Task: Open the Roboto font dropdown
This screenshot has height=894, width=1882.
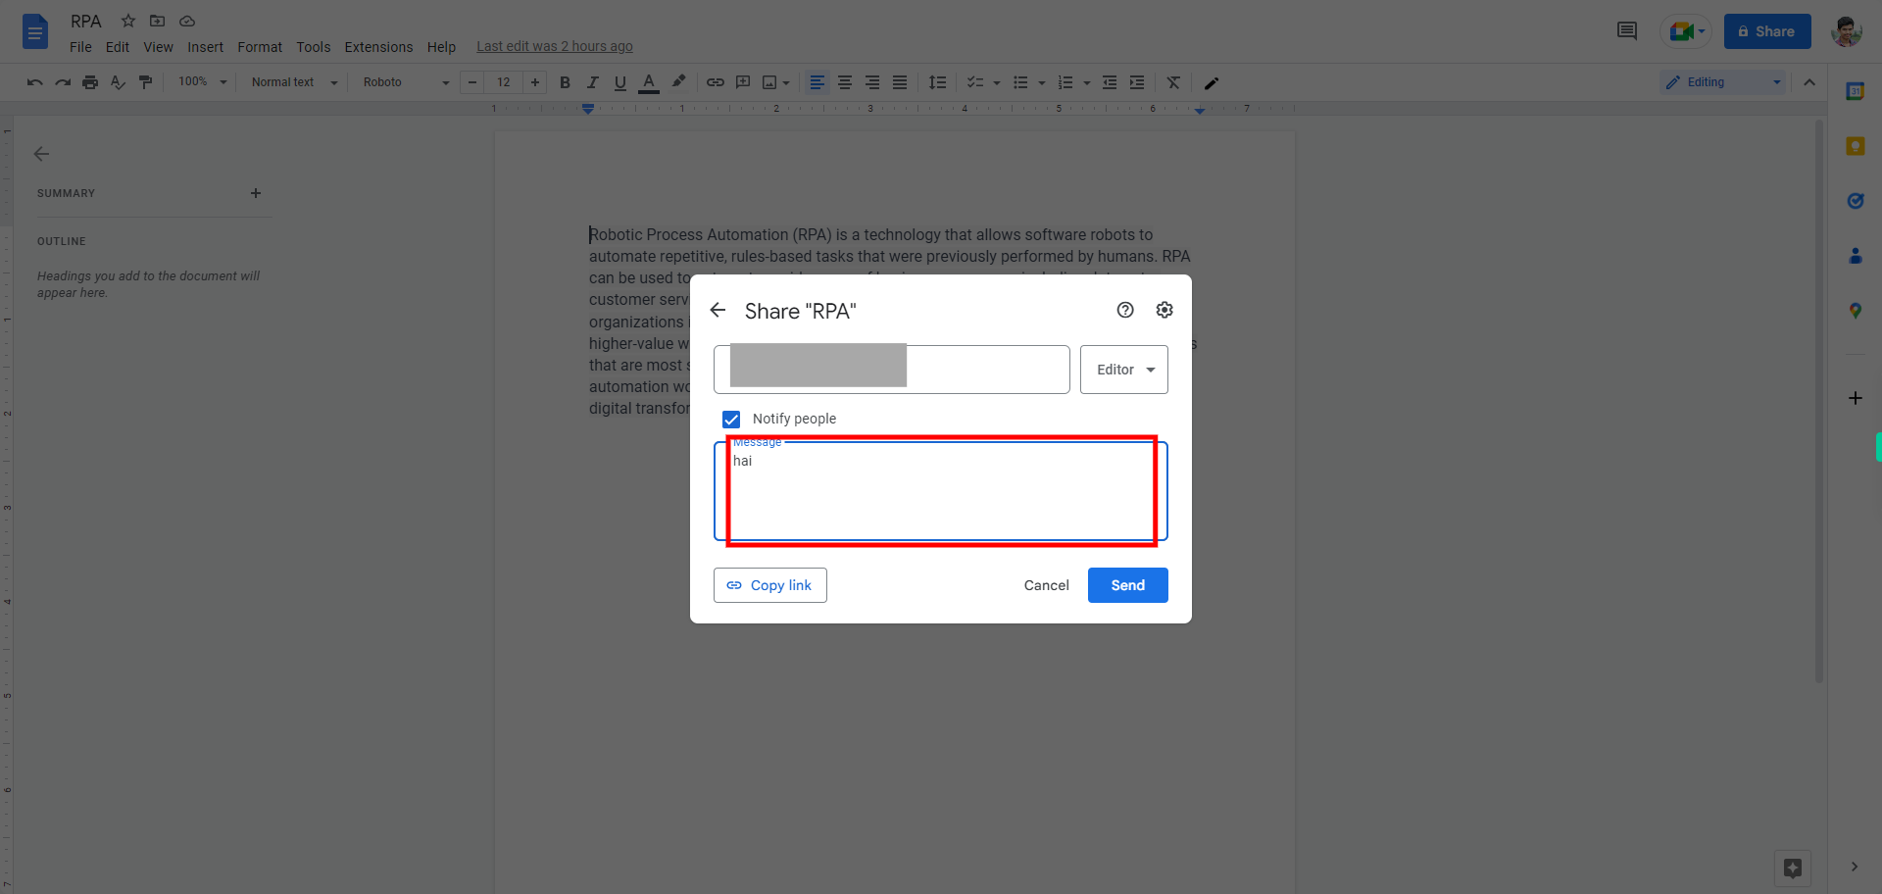Action: (406, 82)
